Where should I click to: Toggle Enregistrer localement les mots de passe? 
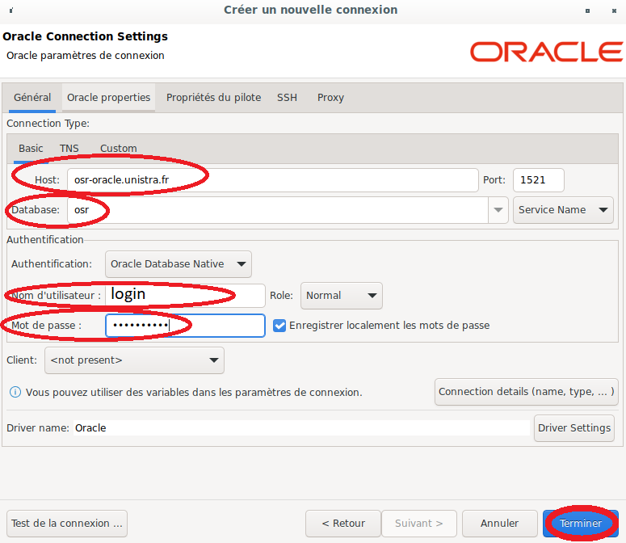point(279,326)
